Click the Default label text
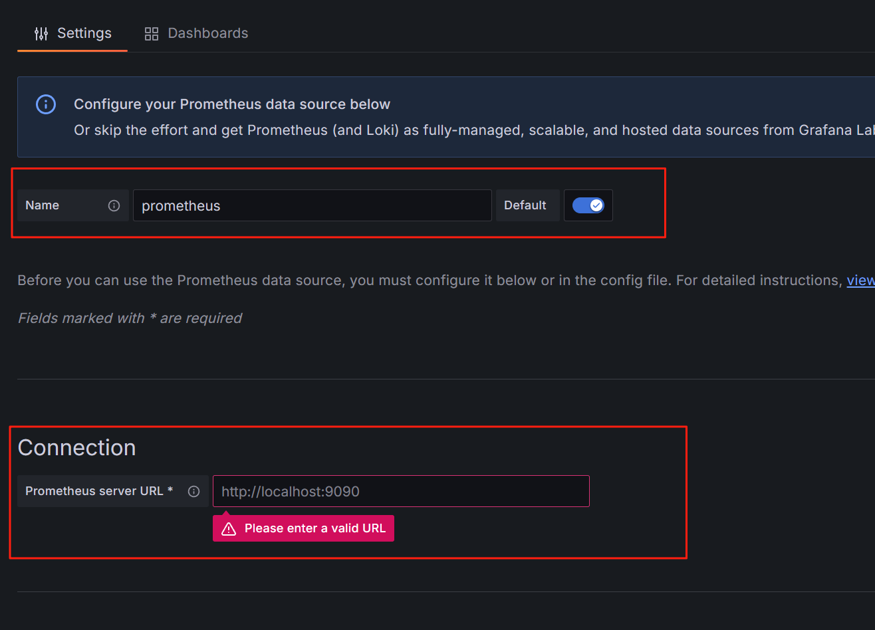Image resolution: width=875 pixels, height=630 pixels. point(525,205)
